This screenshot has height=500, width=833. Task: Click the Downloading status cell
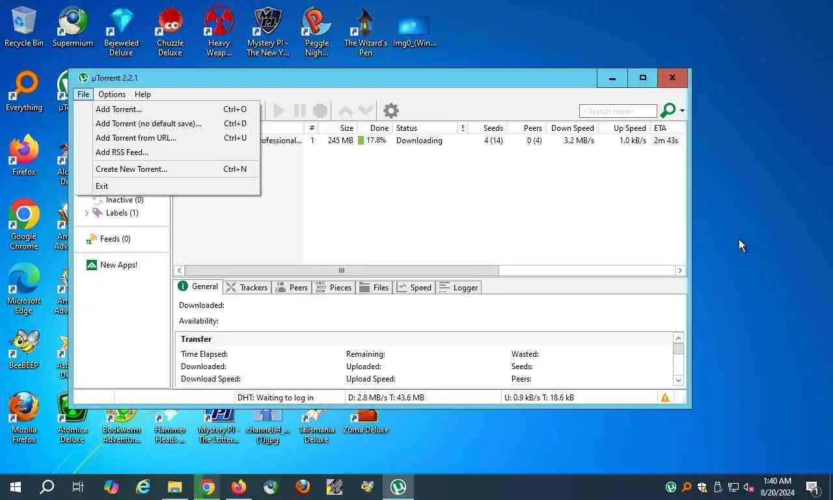pos(419,141)
